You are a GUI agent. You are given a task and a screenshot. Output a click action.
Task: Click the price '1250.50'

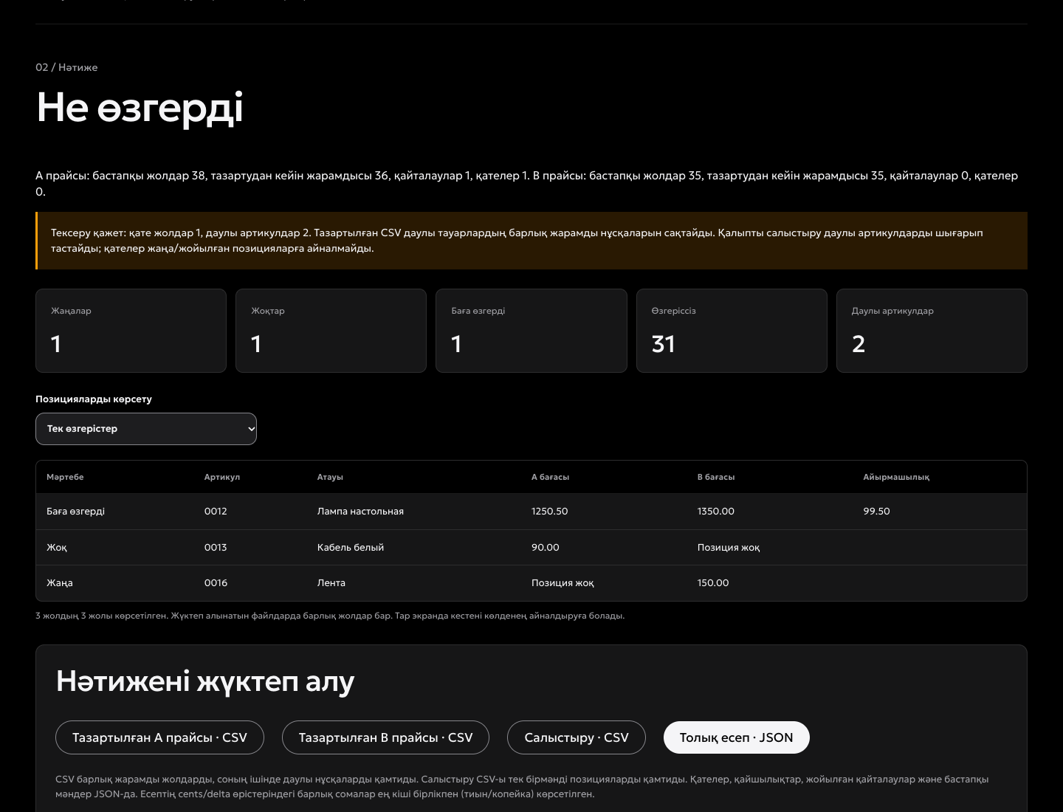(x=550, y=512)
